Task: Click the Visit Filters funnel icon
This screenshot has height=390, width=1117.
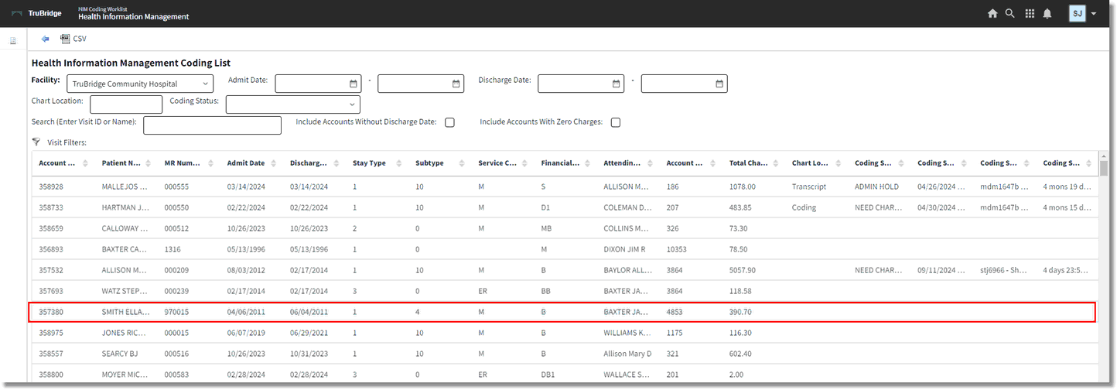Action: (x=36, y=142)
